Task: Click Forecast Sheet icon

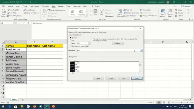Action: pos(170,13)
